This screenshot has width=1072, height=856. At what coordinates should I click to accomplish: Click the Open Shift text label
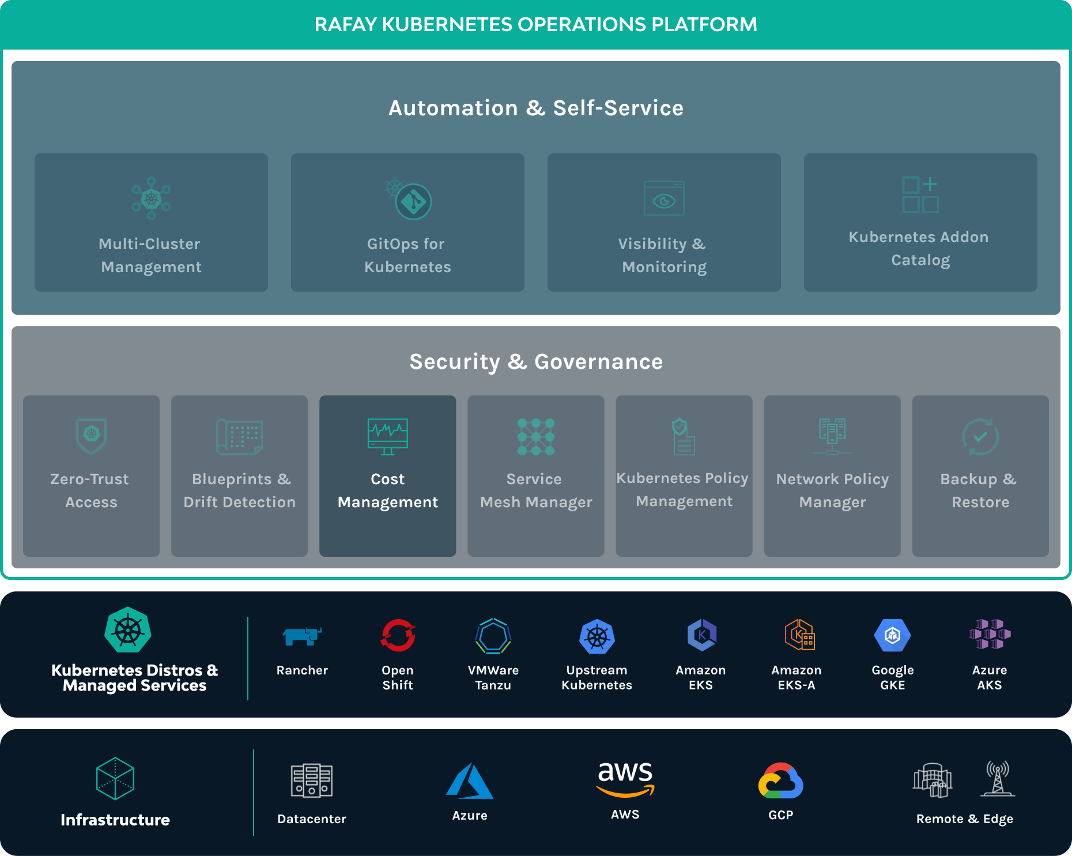[398, 678]
